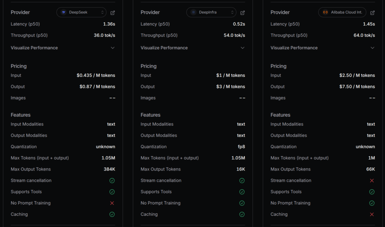
Task: Select the 1.36s latency value
Action: point(109,24)
